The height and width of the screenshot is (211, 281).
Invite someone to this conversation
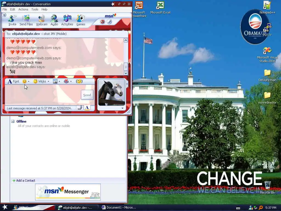[x=12, y=20]
